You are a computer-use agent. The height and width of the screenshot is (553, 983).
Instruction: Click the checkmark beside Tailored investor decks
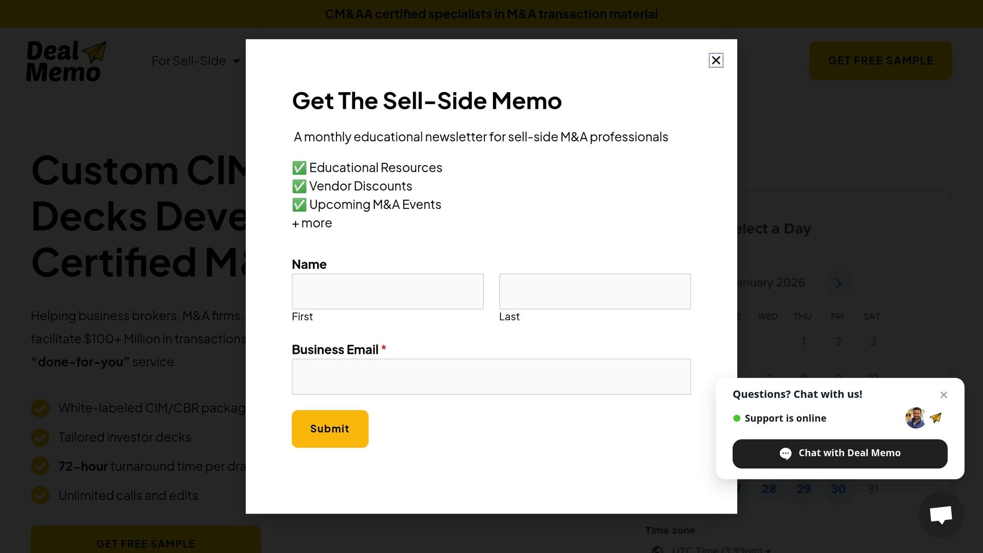[40, 437]
